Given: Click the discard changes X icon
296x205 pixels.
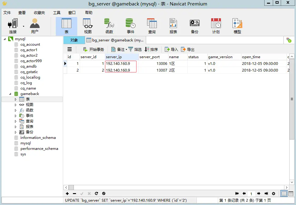Looking at the screenshot, I should [89, 193].
